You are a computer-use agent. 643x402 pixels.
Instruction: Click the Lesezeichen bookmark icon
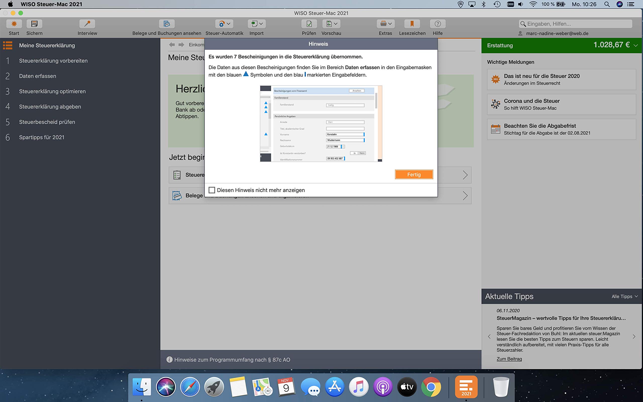[412, 24]
